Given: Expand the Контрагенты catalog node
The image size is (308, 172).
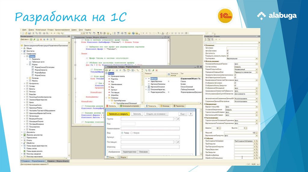Looking at the screenshot, I should 25,84.
